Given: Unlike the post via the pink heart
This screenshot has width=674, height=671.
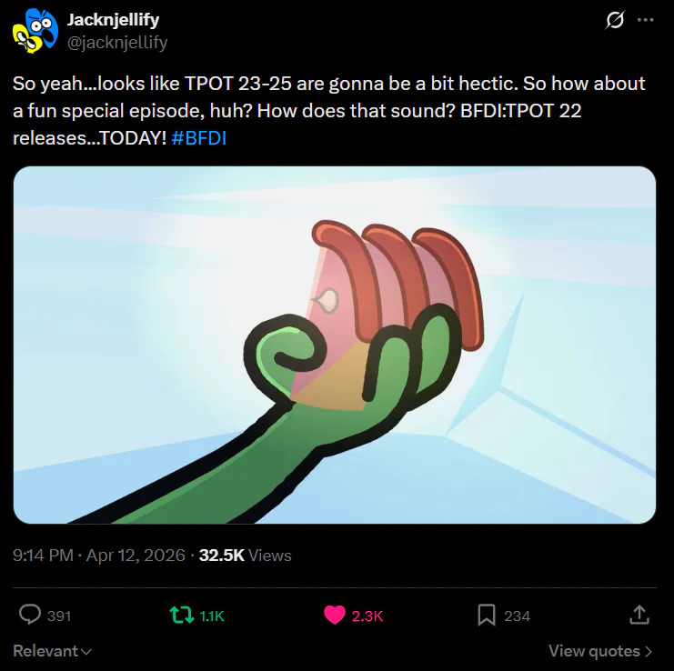Looking at the screenshot, I should point(335,616).
